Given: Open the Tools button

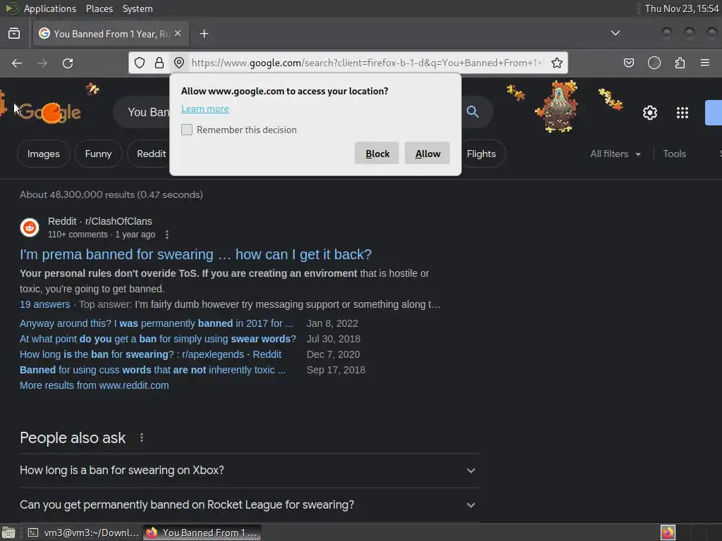Looking at the screenshot, I should tap(674, 154).
